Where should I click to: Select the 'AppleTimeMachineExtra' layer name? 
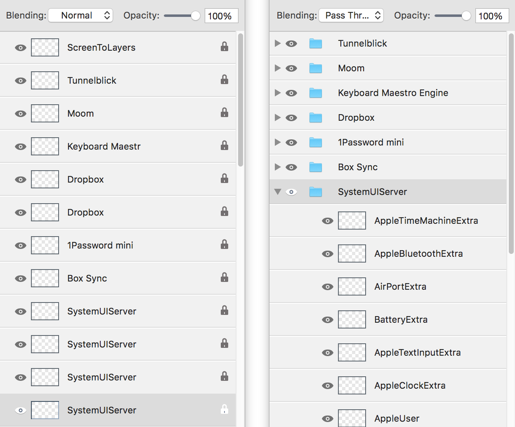click(x=426, y=221)
